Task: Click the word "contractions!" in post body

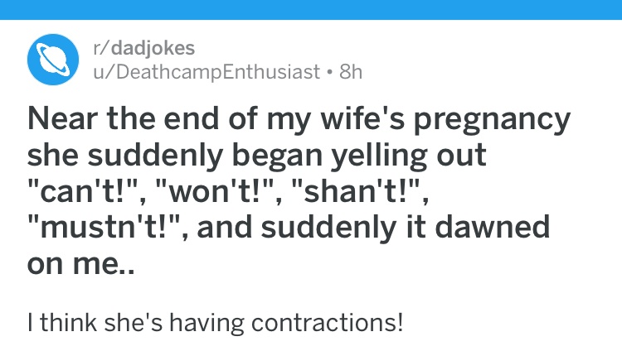Action: [328, 323]
